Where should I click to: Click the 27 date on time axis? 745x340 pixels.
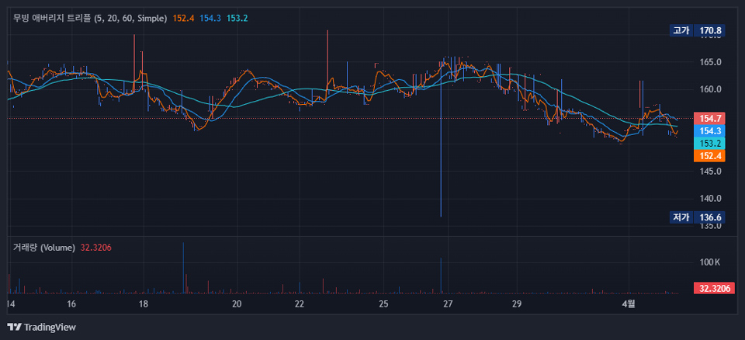pos(448,304)
